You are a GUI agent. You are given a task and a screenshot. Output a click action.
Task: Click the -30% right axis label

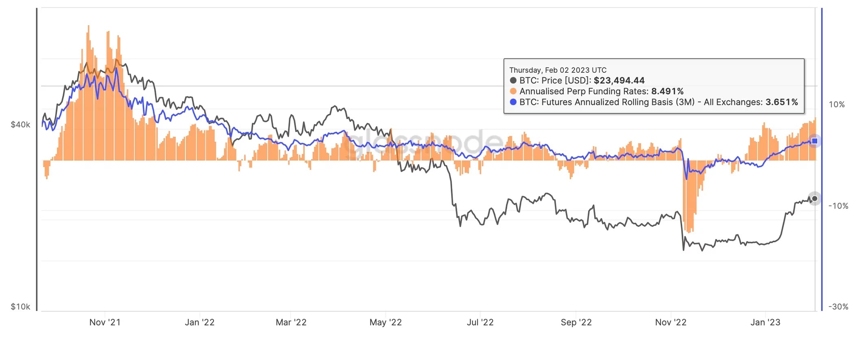coord(839,306)
